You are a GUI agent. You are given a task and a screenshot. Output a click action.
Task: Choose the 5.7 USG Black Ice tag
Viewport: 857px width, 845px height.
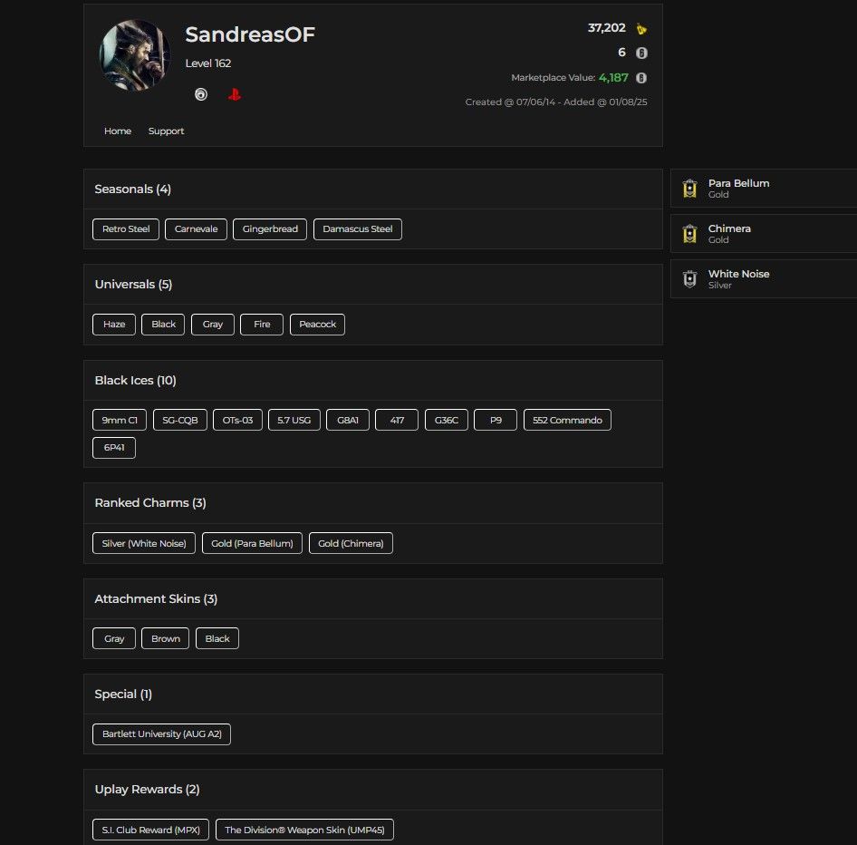click(x=294, y=420)
